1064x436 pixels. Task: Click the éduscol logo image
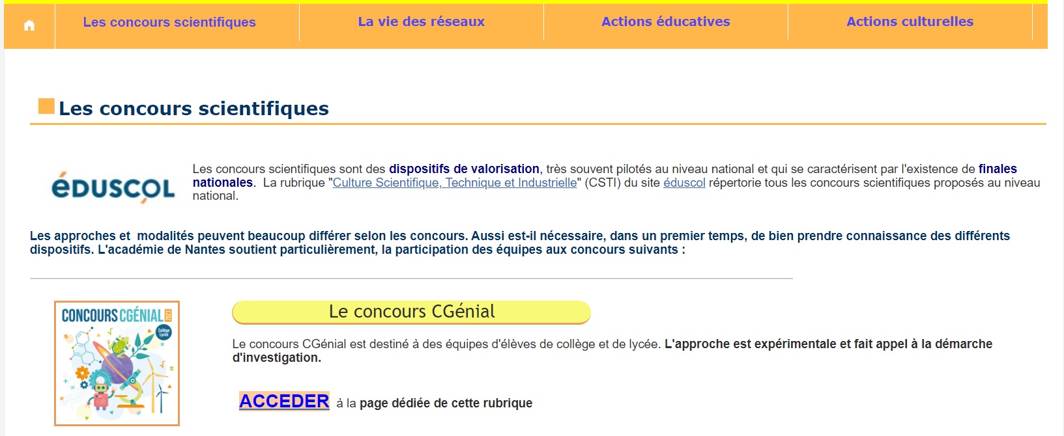point(113,187)
